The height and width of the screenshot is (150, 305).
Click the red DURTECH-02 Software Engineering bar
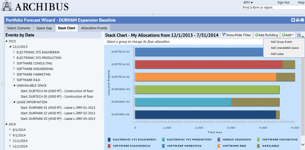coord(209,64)
